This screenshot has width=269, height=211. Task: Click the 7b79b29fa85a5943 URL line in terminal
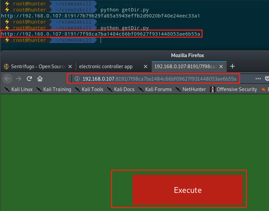tap(101, 16)
